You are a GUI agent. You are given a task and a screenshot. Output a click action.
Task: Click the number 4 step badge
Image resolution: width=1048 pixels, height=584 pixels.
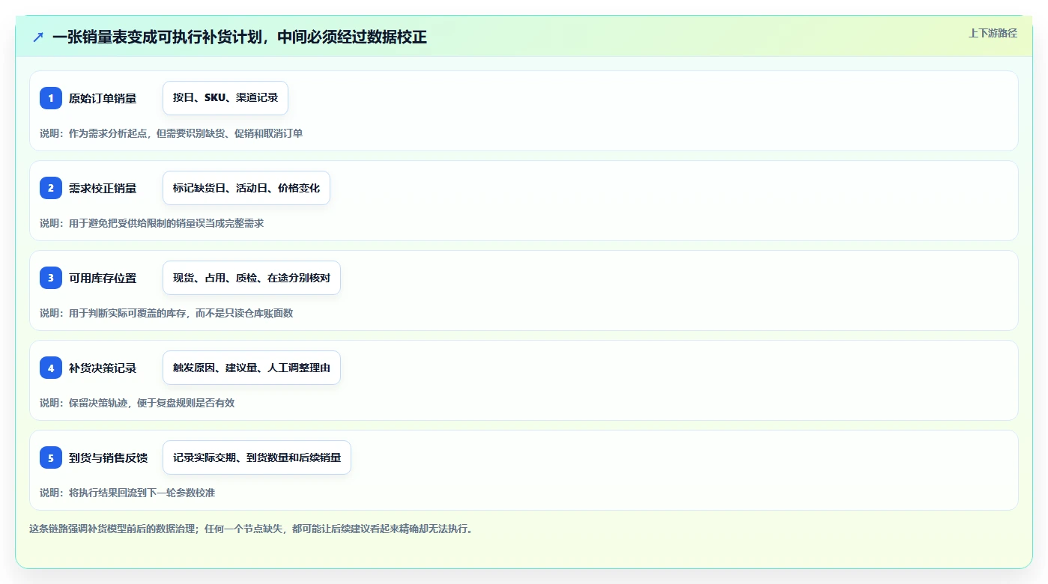pos(51,368)
